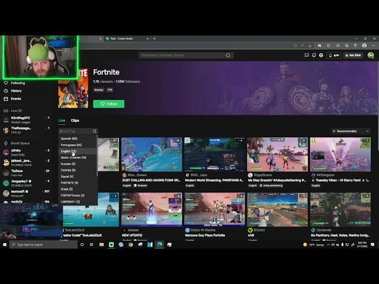379x284 pixels.
Task: Click the FPS category tag
Action: (x=110, y=90)
